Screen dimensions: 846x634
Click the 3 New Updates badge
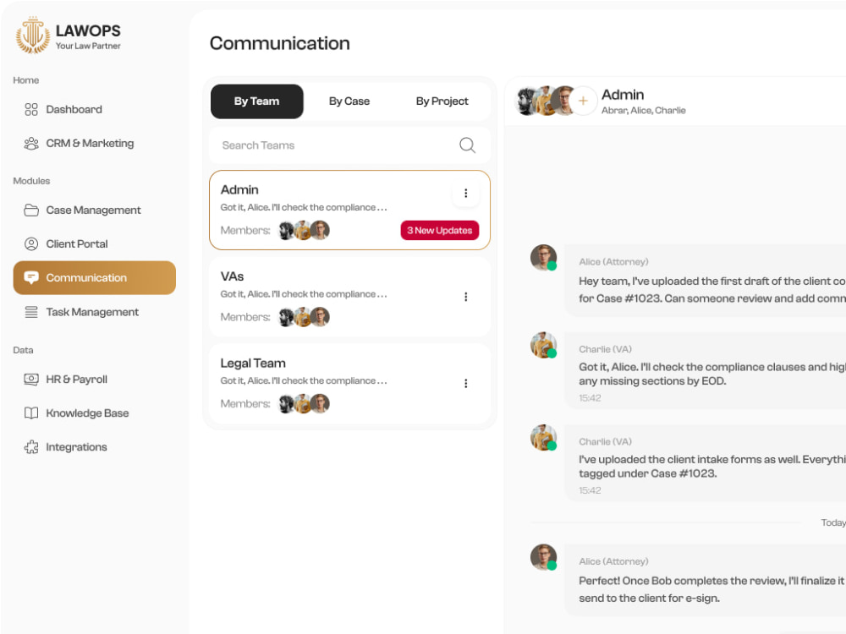(x=440, y=230)
